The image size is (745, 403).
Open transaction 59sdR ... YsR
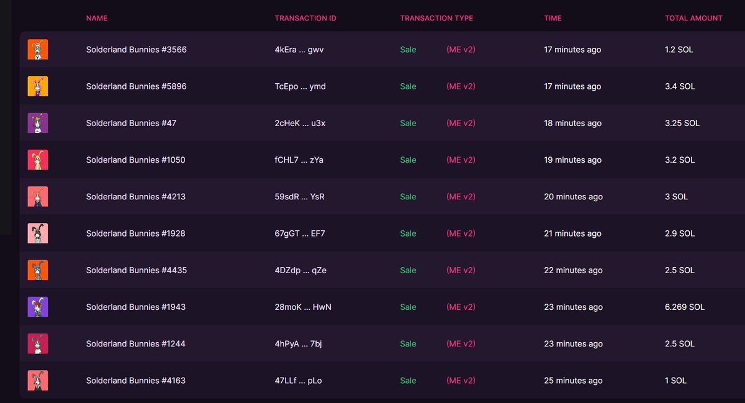click(300, 196)
